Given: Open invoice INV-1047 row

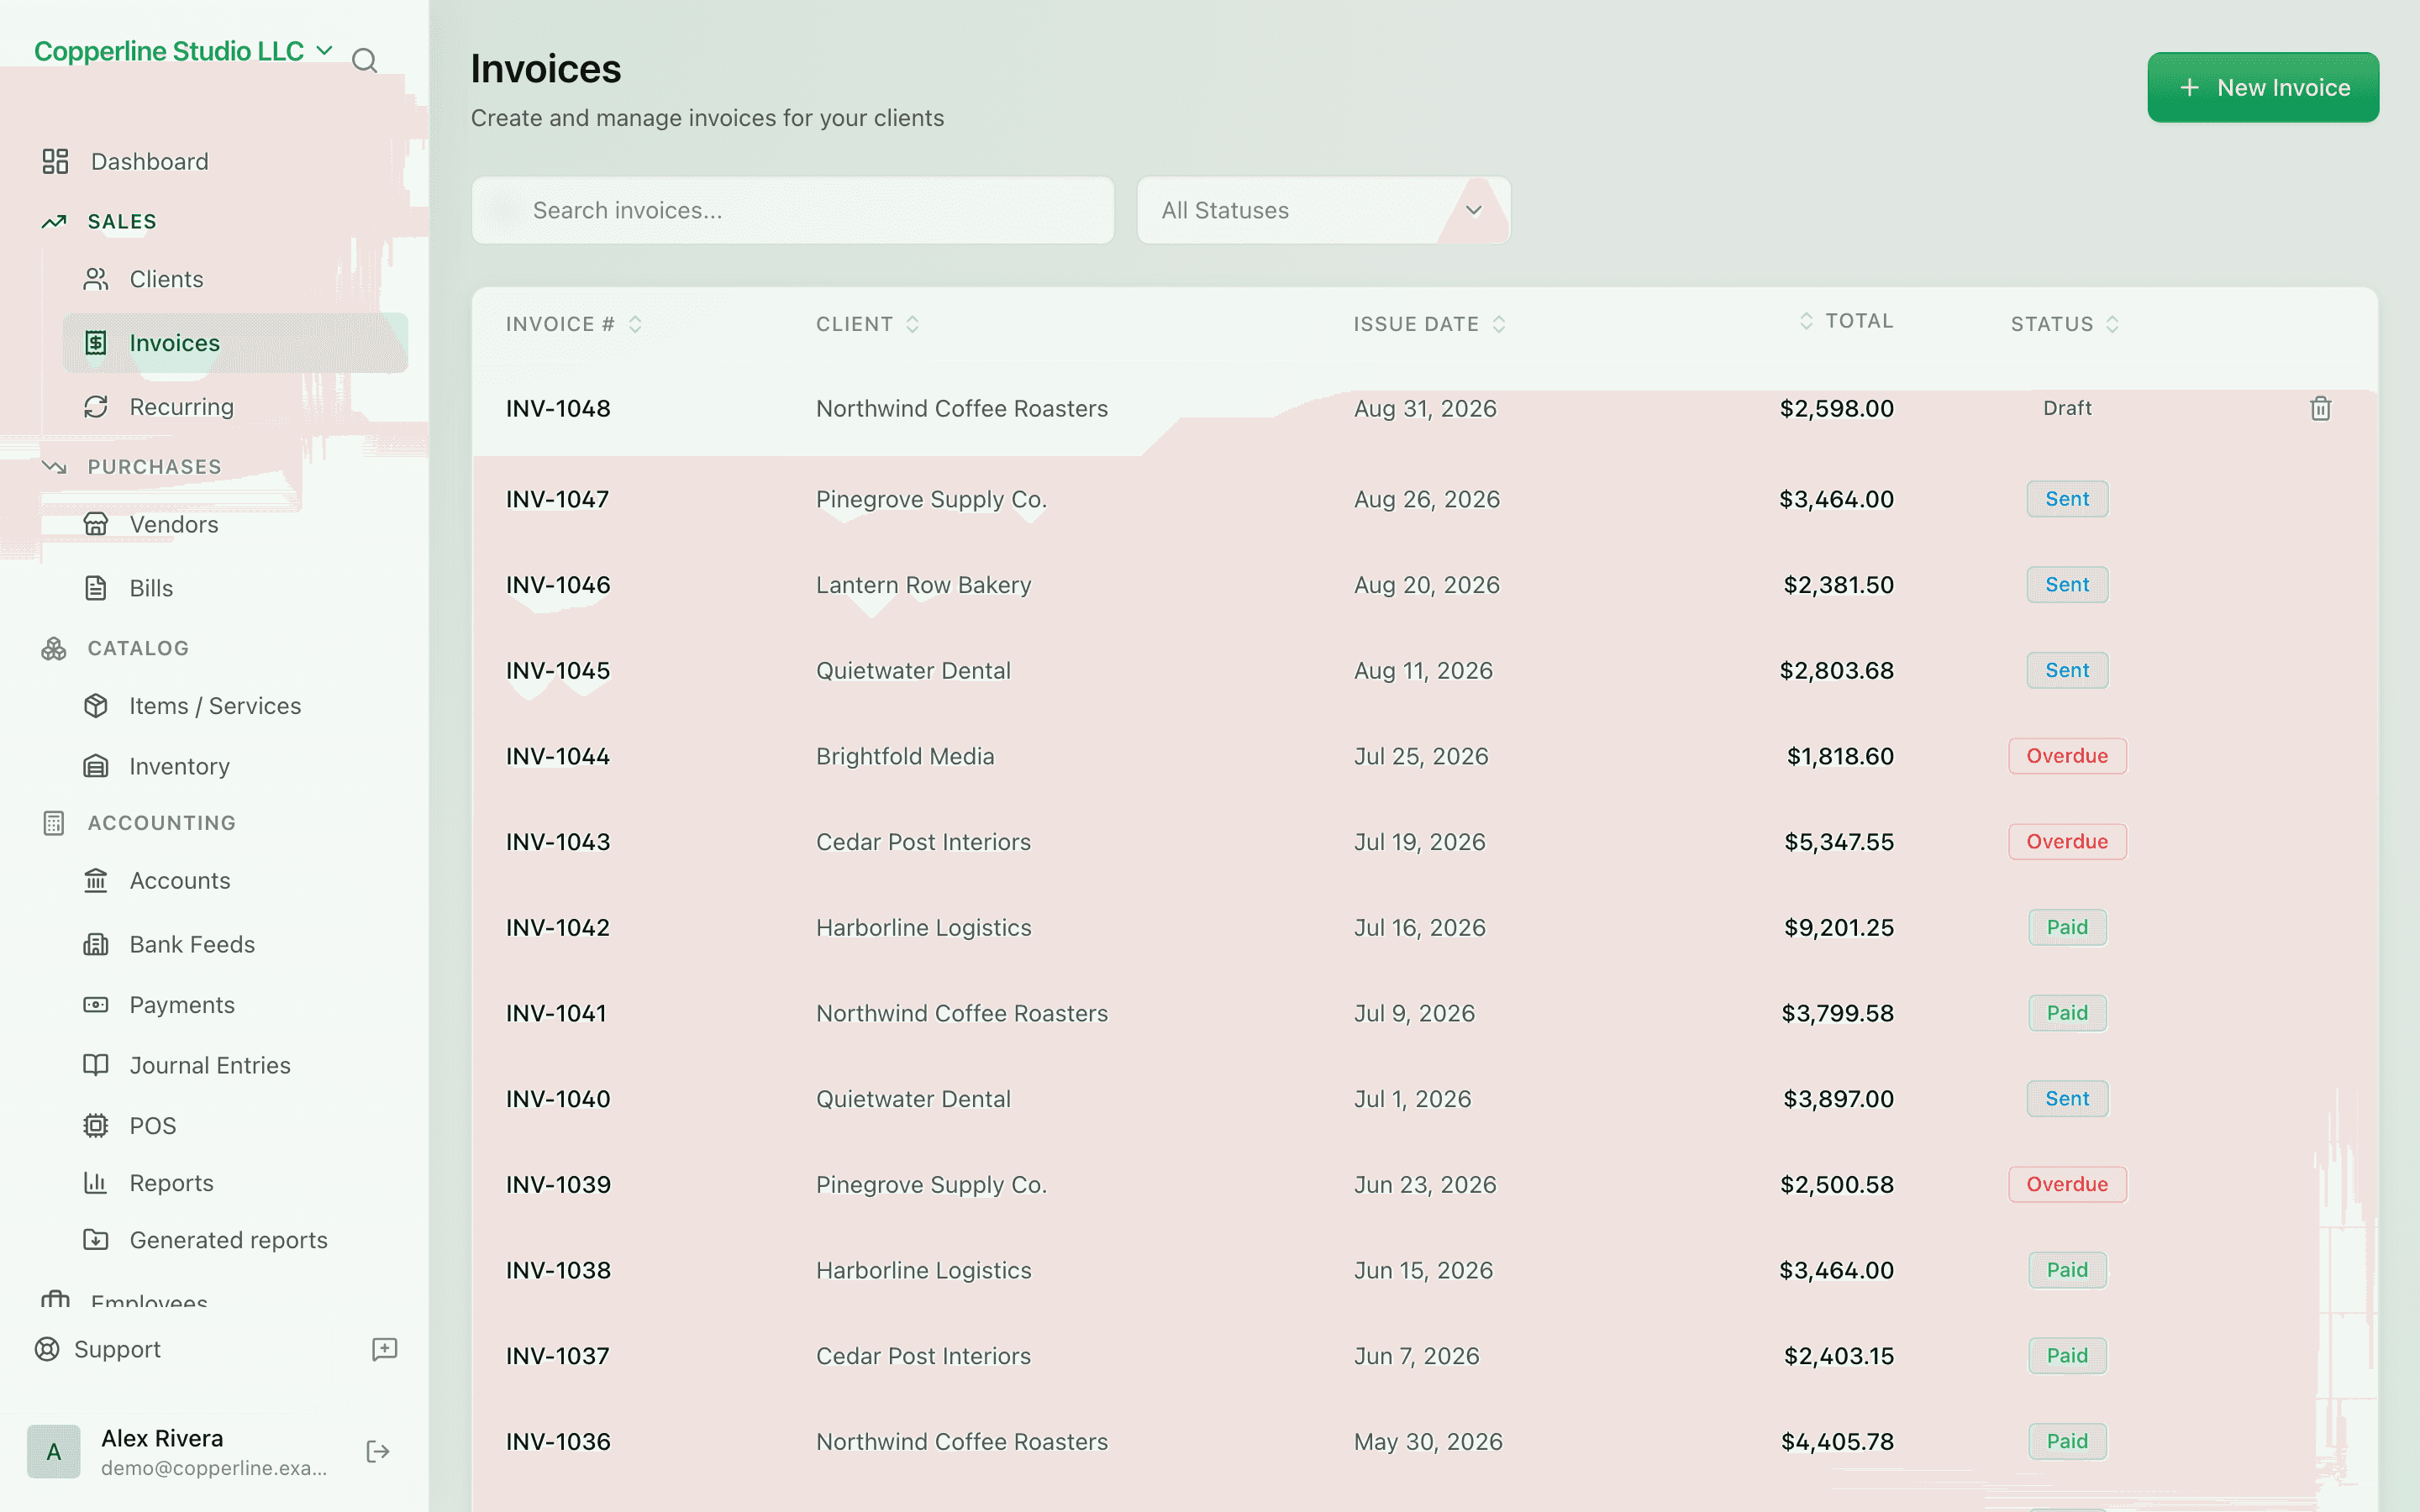Looking at the screenshot, I should tap(1425, 499).
